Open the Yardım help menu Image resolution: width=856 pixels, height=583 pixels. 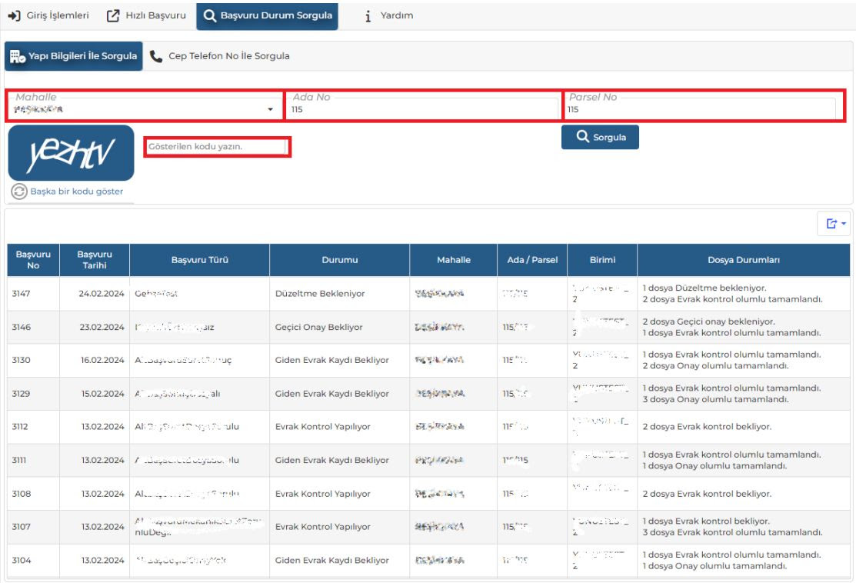pos(390,15)
